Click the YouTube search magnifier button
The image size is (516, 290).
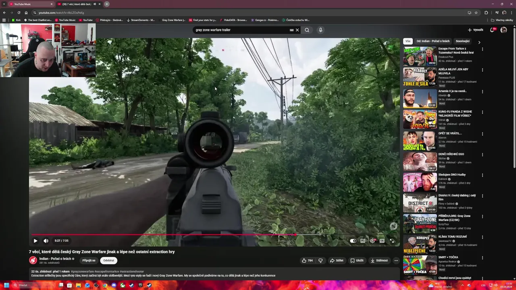[307, 30]
